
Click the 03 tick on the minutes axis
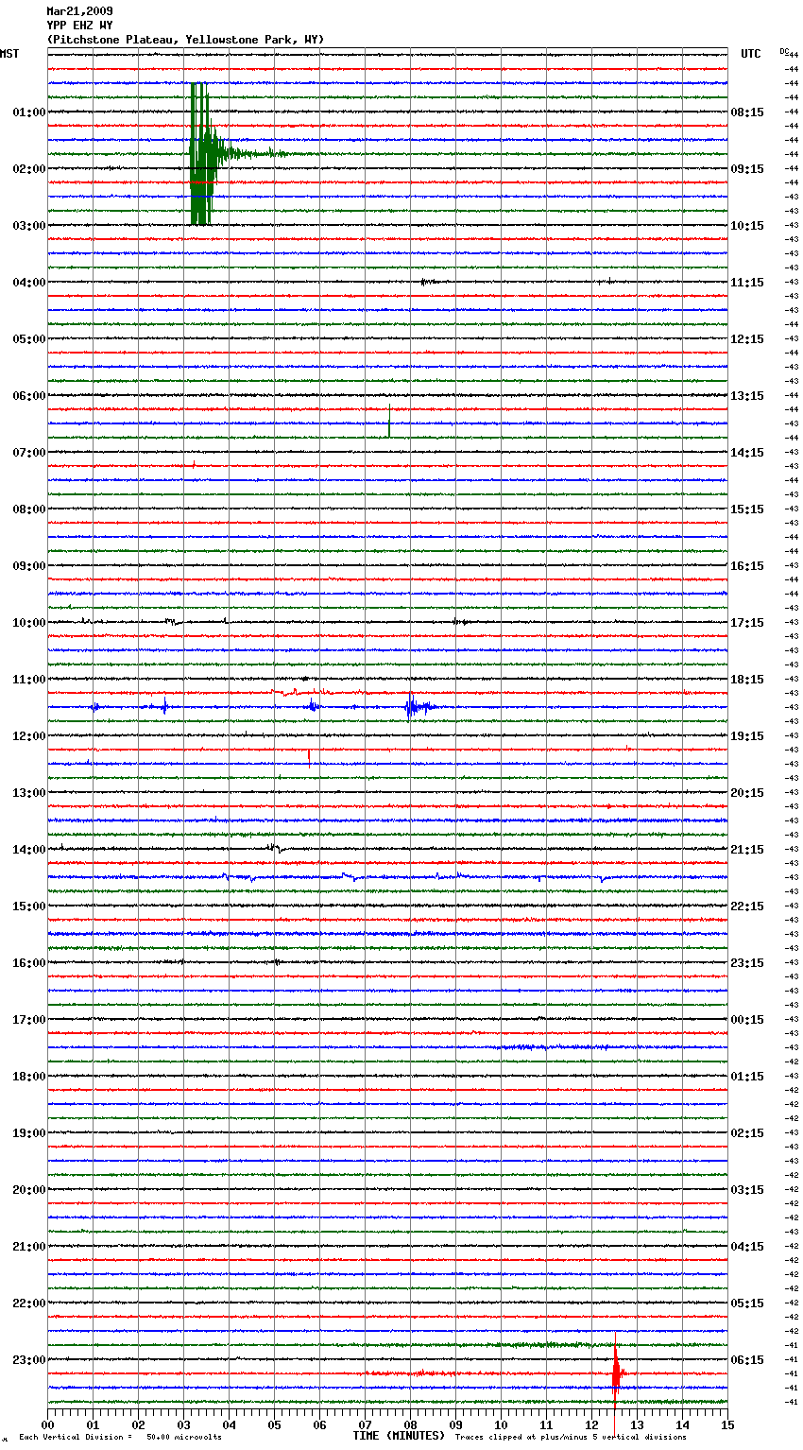point(184,1424)
